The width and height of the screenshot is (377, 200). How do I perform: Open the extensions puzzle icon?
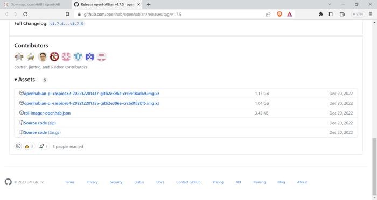pos(321,14)
